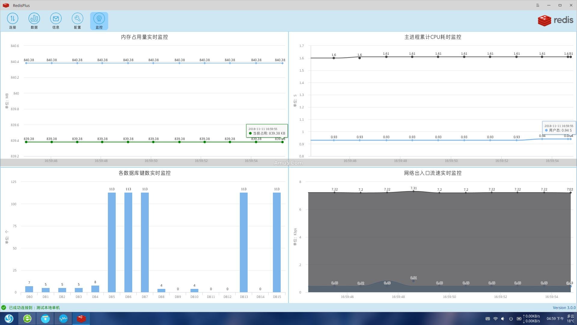Screen dimensions: 577x325
Task: Click the RedisPlus taskbar icon
Action: pyautogui.click(x=81, y=318)
